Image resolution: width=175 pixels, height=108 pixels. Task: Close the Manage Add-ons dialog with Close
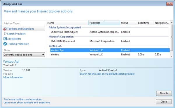click(x=164, y=102)
